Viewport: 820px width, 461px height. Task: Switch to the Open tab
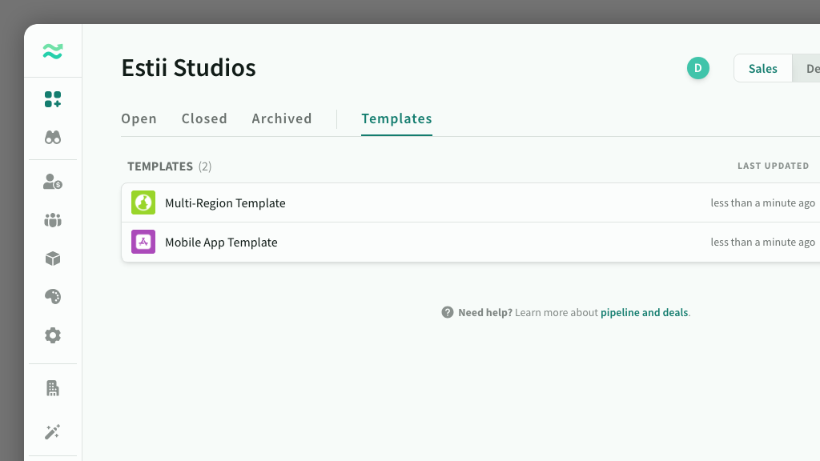coord(139,118)
